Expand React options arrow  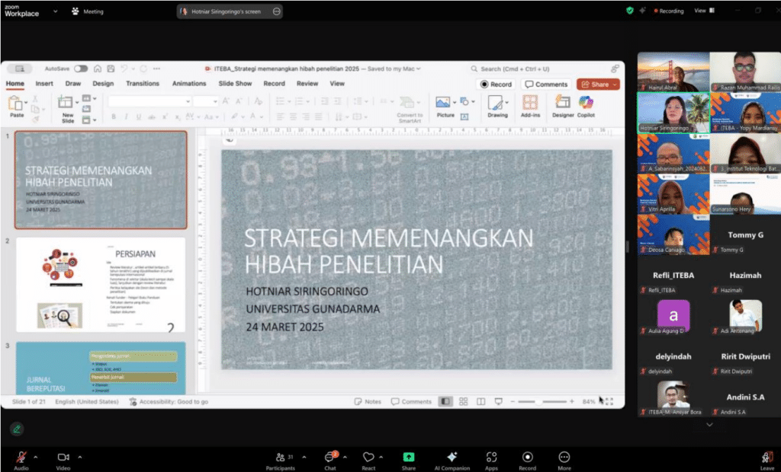(x=381, y=457)
